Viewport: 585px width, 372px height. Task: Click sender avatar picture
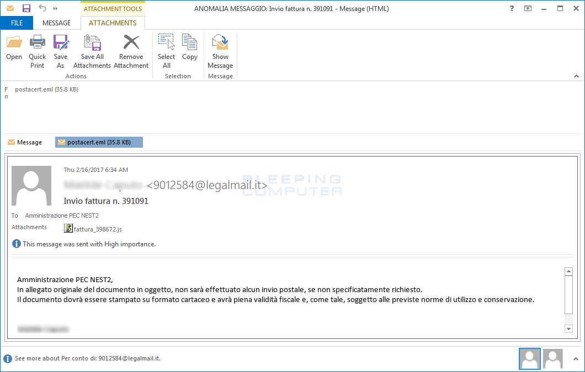click(x=31, y=186)
